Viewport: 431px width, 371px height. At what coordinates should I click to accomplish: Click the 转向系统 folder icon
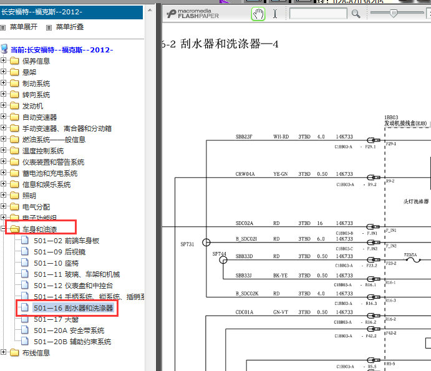point(14,95)
